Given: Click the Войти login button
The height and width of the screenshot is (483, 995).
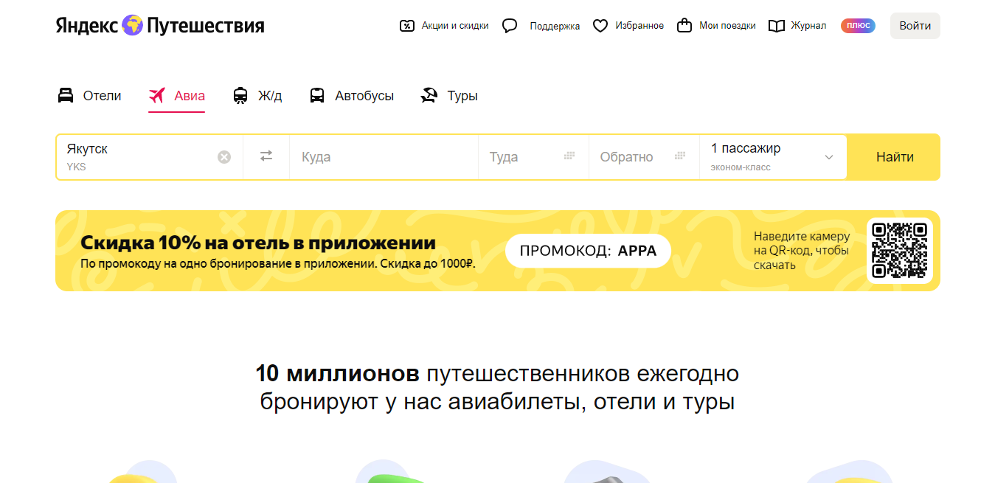Looking at the screenshot, I should pos(915,26).
